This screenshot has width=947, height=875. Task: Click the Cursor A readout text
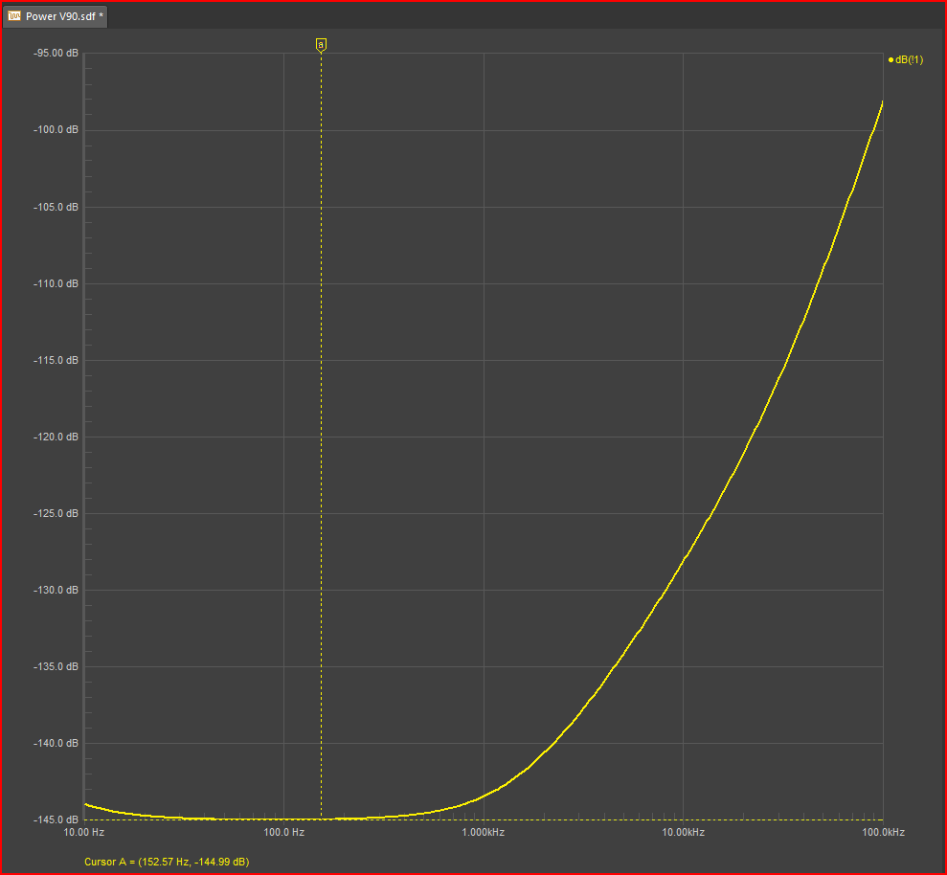point(167,862)
